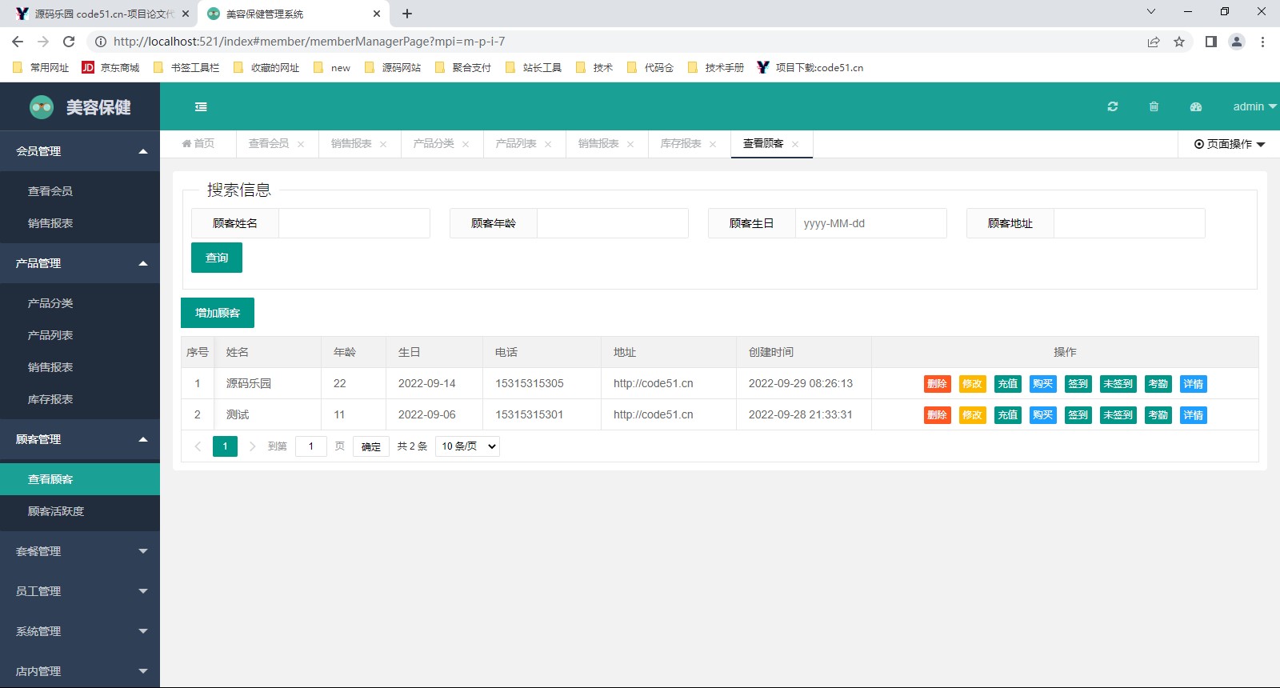Viewport: 1280px width, 688px height.
Task: Toggle the sidebar collapse menu icon
Action: 201,106
